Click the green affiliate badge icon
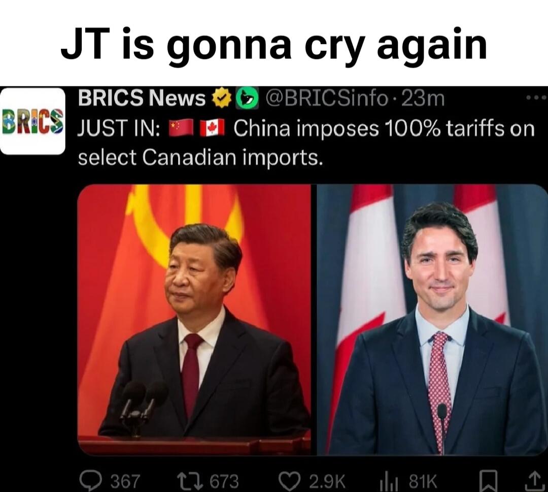548x492 pixels. [x=248, y=99]
